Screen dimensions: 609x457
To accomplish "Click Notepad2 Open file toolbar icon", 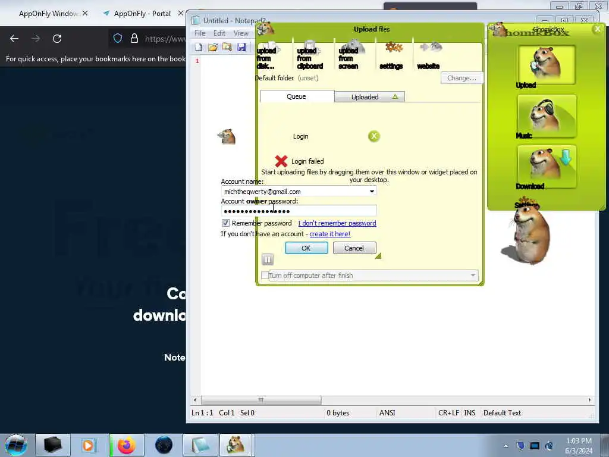I will 213,48.
